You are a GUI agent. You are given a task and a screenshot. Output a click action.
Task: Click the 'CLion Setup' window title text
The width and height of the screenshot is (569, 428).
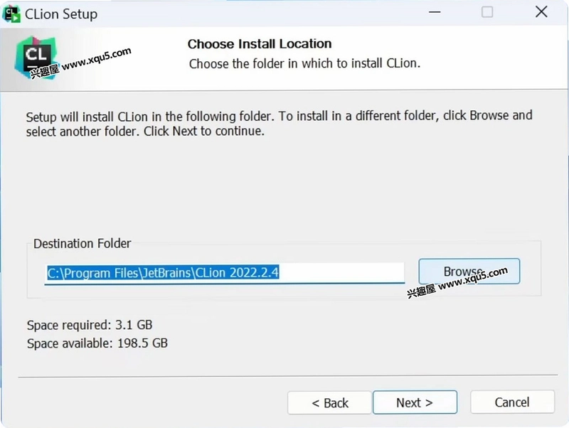(61, 14)
